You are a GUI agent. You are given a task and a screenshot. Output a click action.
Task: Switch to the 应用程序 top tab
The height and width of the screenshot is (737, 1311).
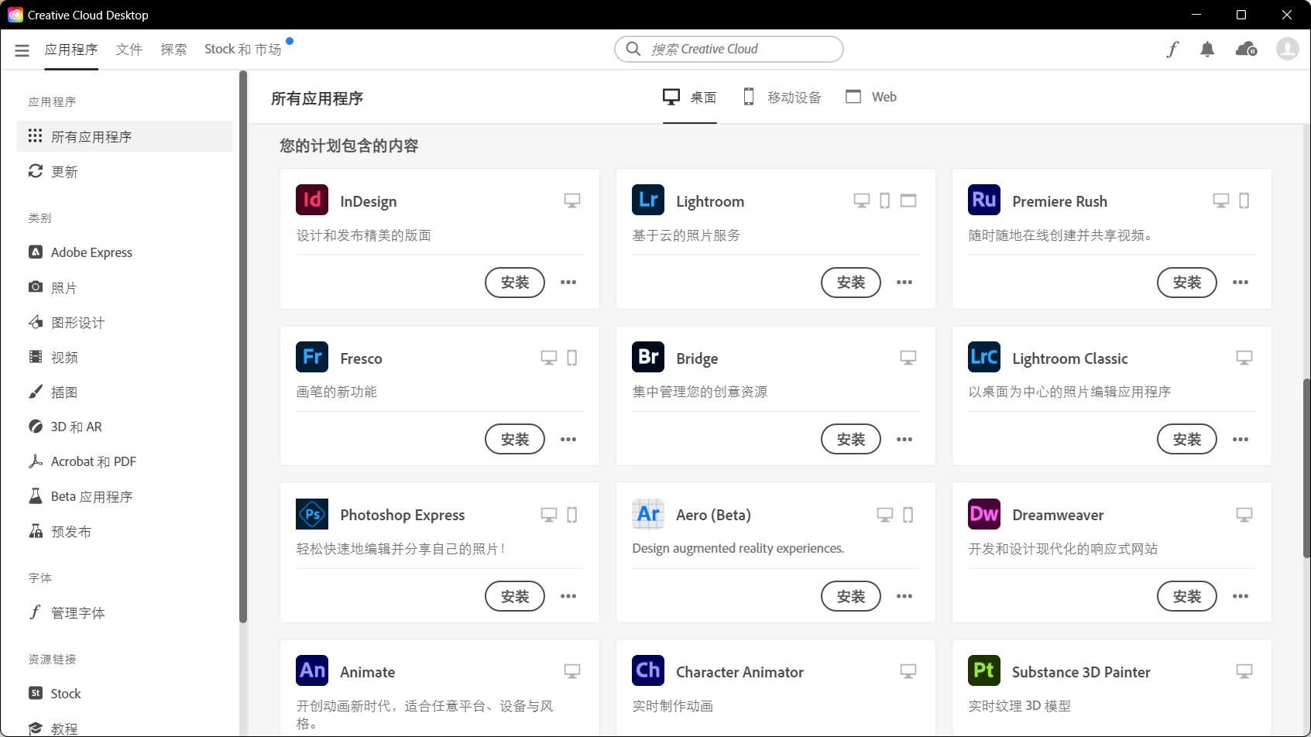coord(71,50)
